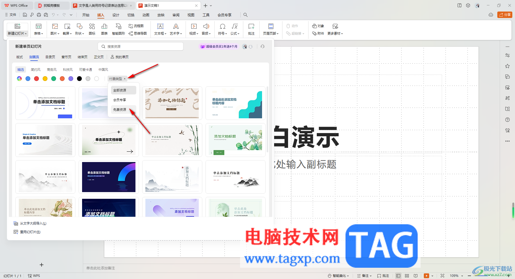
Task: Filter templates by 中国风 style
Action: click(103, 69)
